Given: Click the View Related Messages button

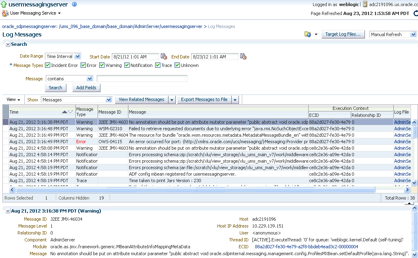Looking at the screenshot, I should [141, 99].
